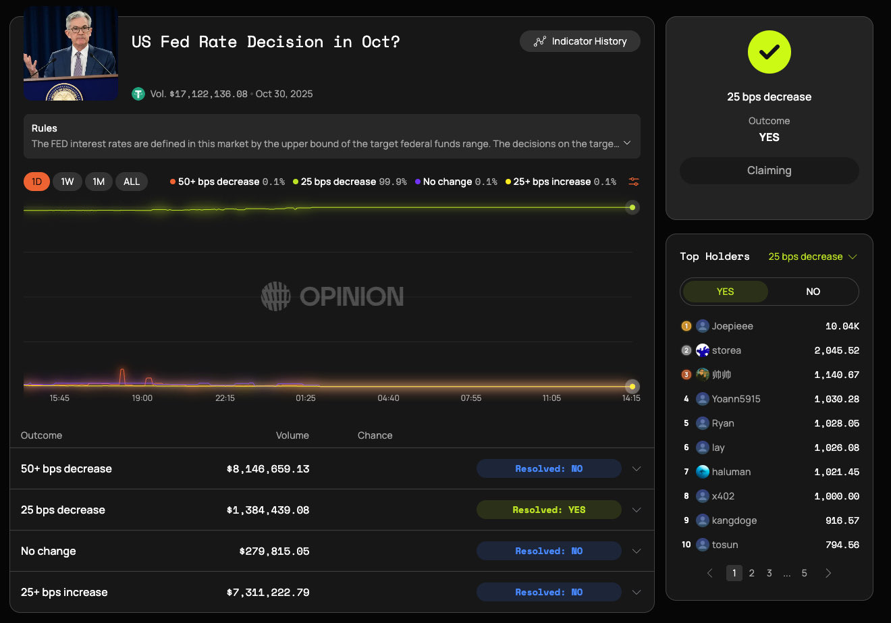Click haluman's blue avatar icon
This screenshot has width=891, height=623.
(703, 471)
